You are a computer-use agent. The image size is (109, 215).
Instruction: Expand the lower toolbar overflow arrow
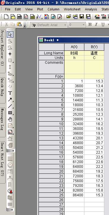click(x=12, y=210)
